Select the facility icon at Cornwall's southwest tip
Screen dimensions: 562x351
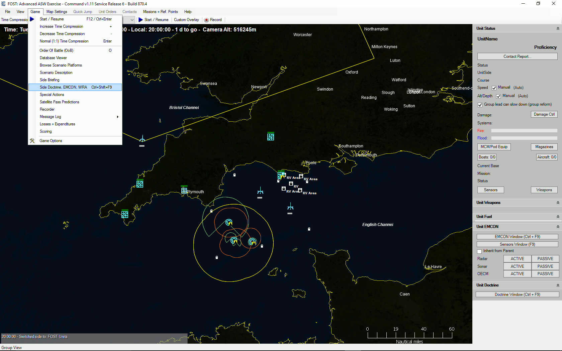(125, 214)
